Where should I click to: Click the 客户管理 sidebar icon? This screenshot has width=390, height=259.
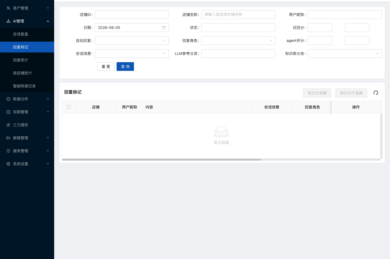[x=8, y=8]
